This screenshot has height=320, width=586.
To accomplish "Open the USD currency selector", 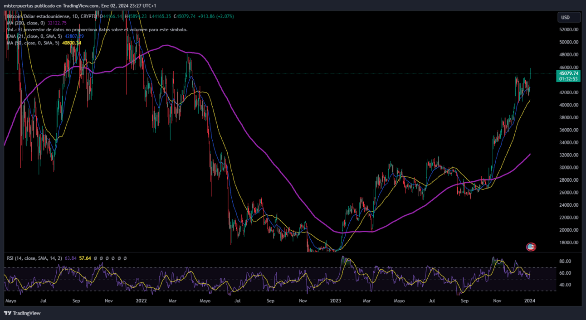I will pyautogui.click(x=569, y=18).
